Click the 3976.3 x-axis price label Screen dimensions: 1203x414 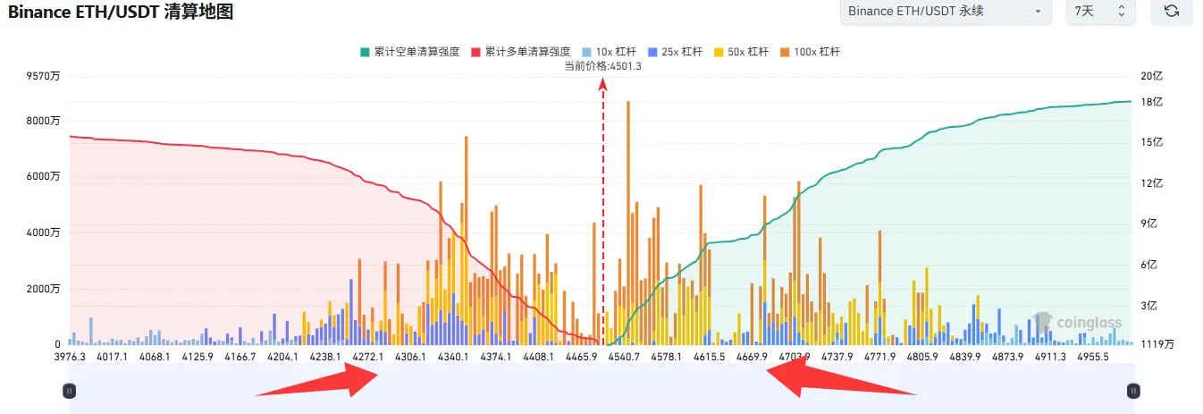(69, 357)
